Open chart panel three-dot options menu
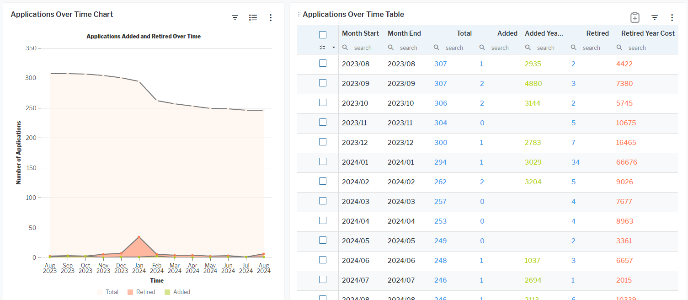The image size is (688, 300). point(271,17)
